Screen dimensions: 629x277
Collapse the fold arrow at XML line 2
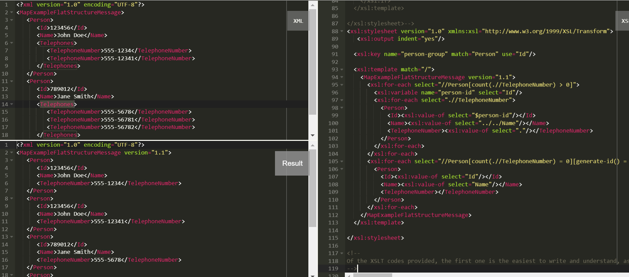12,13
